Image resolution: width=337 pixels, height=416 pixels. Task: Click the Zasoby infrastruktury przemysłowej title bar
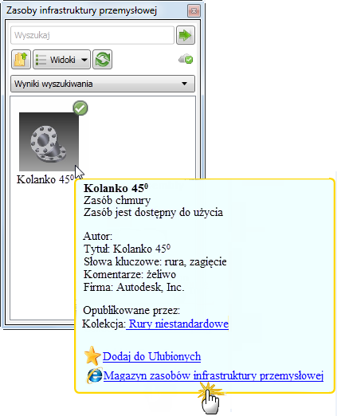pos(96,10)
